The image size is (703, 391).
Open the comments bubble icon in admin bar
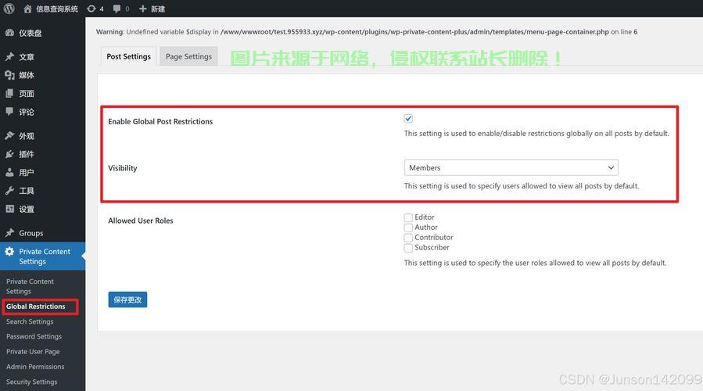pyautogui.click(x=117, y=9)
